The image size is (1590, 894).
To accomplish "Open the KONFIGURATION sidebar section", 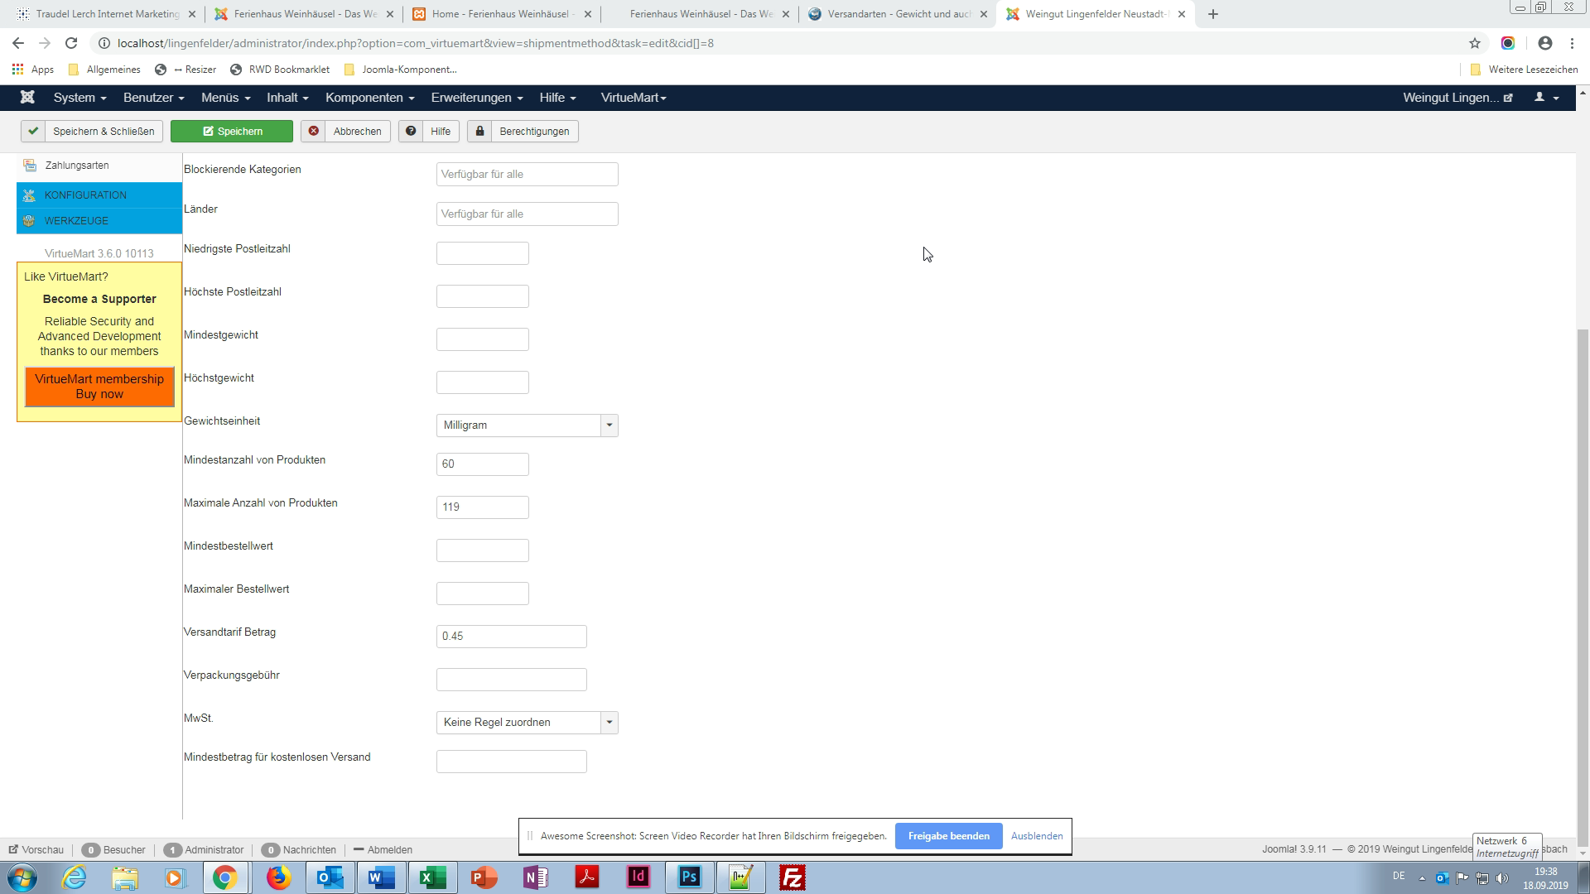I will click(x=85, y=195).
